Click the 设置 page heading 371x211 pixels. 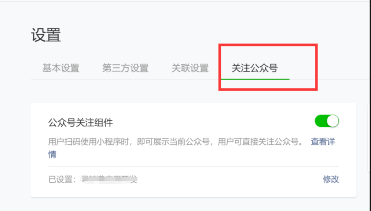[x=46, y=35]
